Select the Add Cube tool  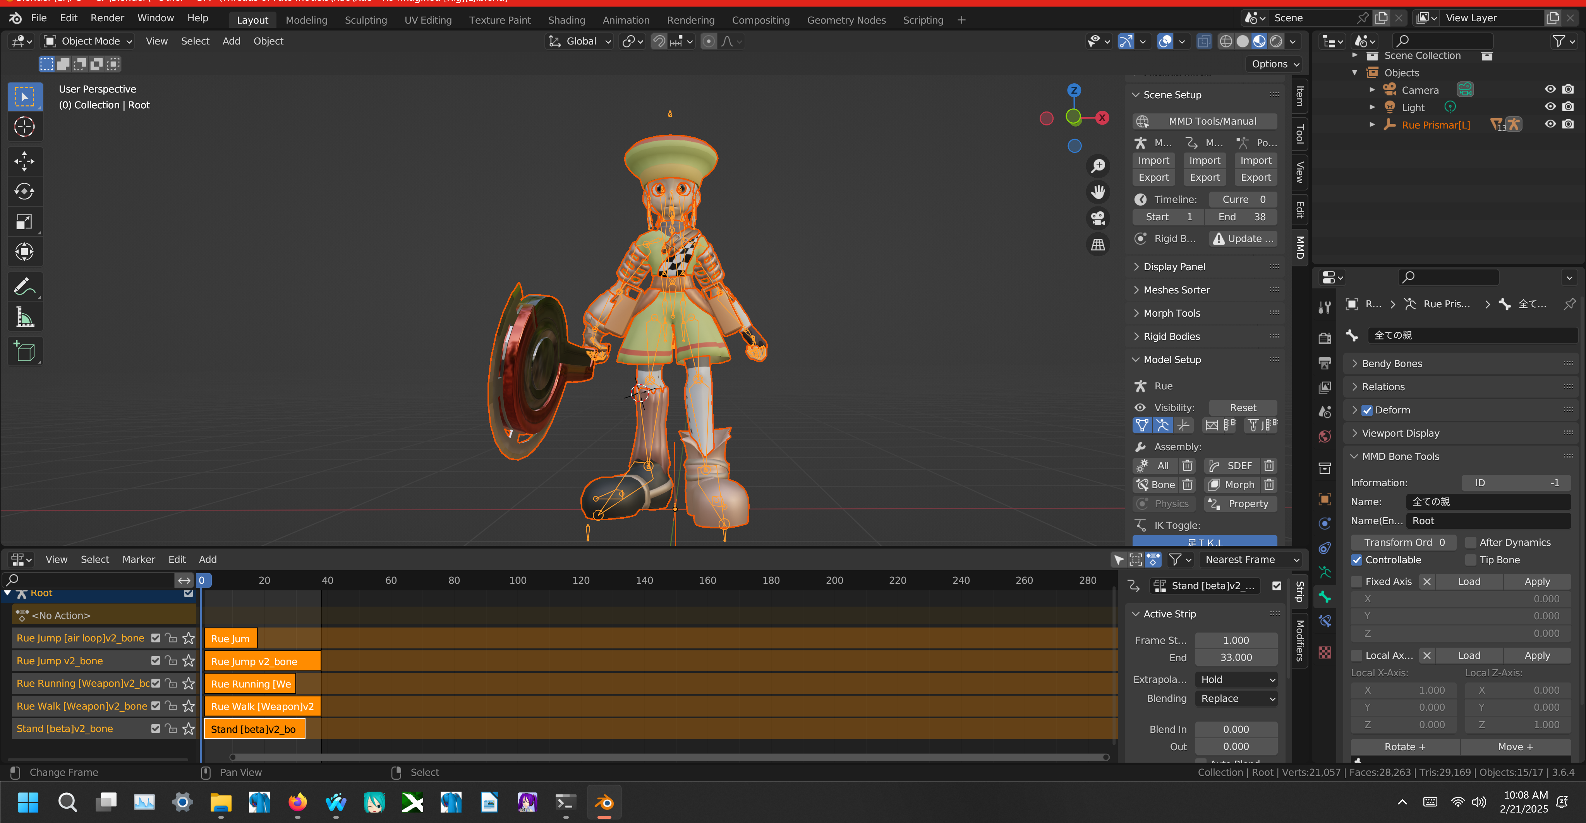point(25,351)
